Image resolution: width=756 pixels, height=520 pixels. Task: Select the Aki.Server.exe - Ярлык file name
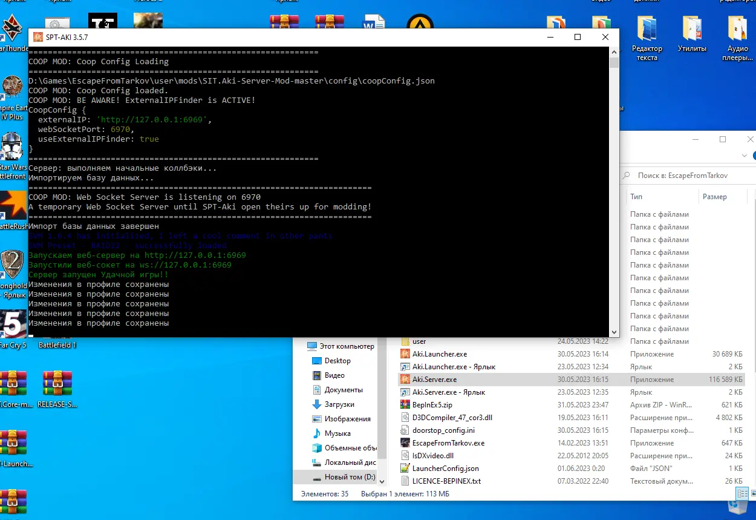click(449, 392)
